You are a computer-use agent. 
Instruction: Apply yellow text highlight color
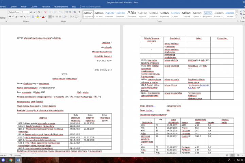(38, 17)
